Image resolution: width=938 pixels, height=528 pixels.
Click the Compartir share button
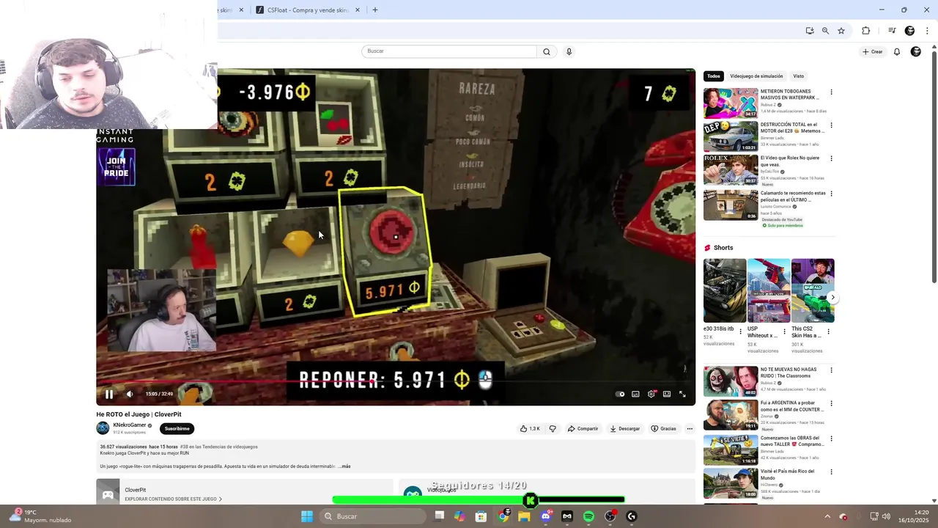583,428
